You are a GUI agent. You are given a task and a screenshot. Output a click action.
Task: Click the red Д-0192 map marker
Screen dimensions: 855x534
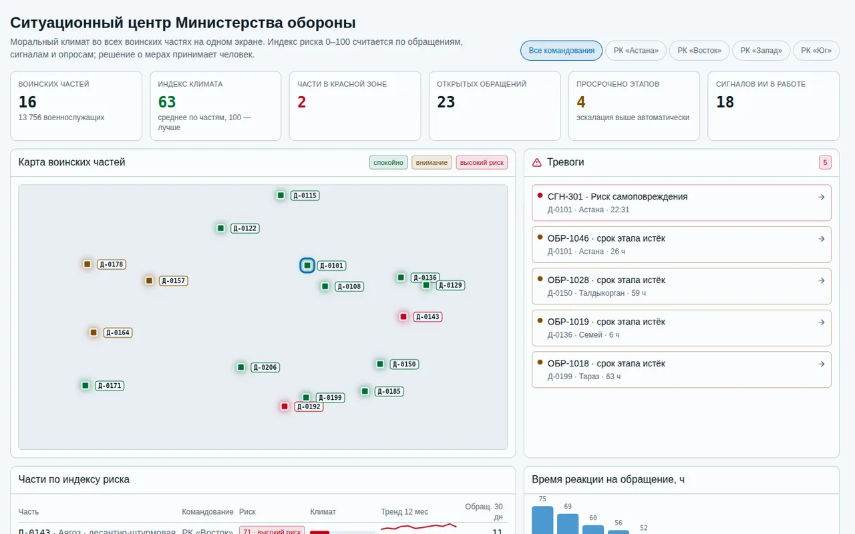pos(285,407)
